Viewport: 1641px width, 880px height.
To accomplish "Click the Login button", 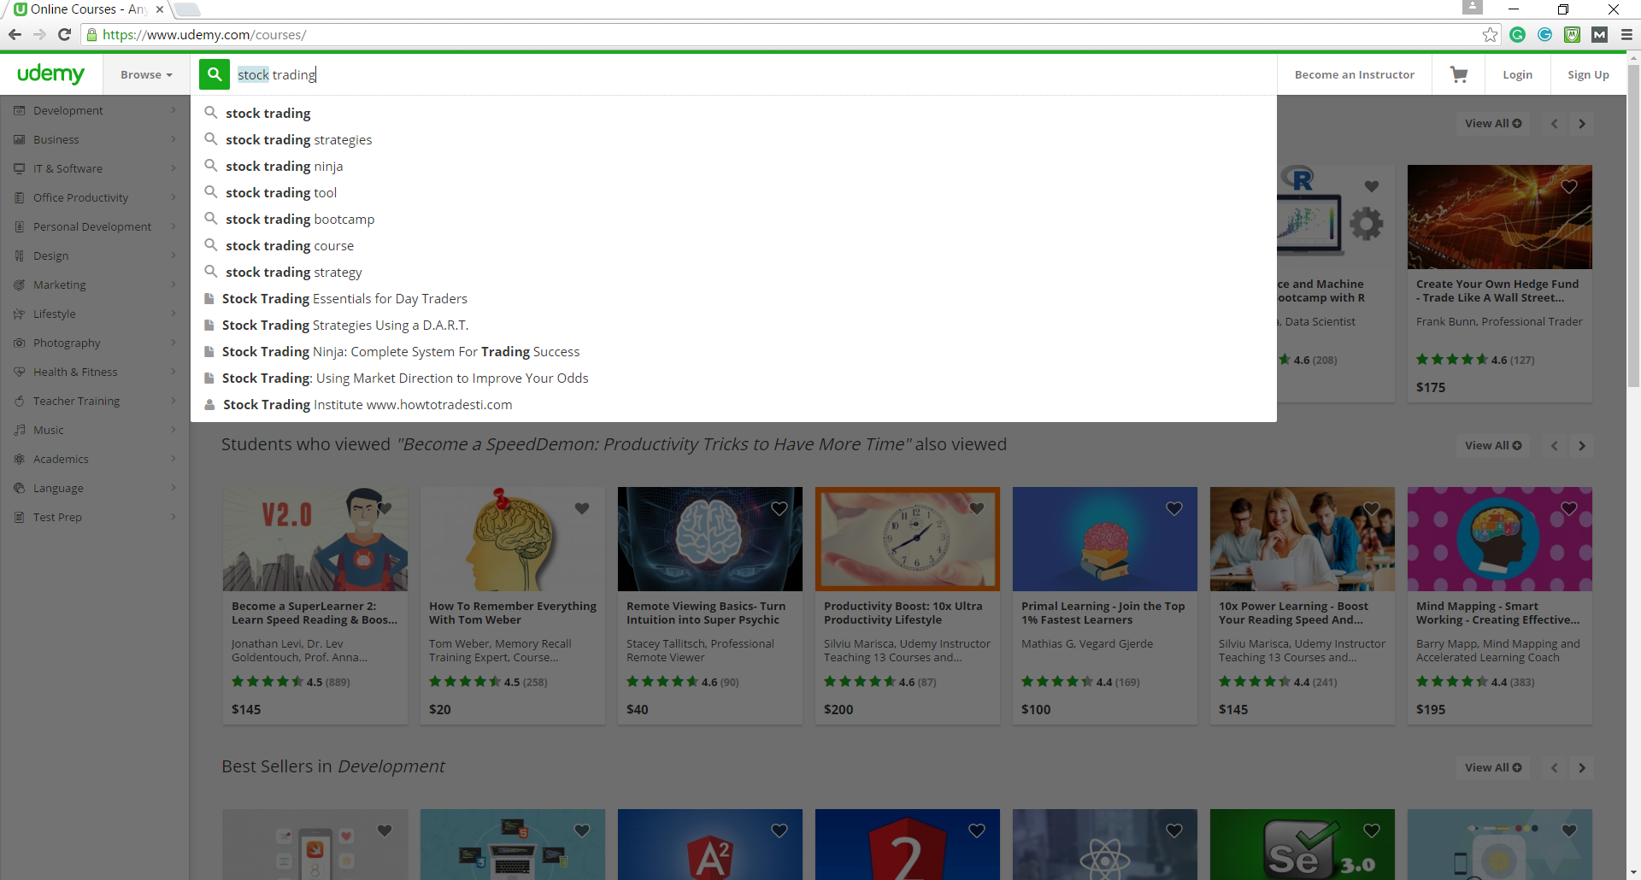I will click(1517, 74).
